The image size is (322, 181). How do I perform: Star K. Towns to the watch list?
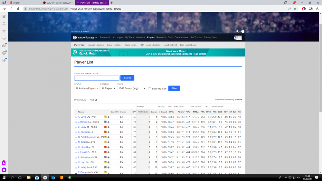[x=76, y=132]
